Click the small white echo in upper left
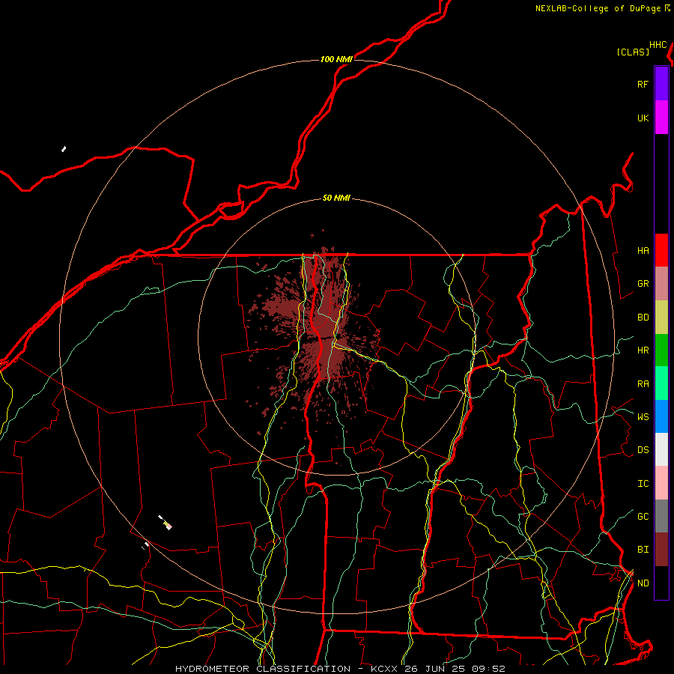674x674 pixels. point(64,149)
